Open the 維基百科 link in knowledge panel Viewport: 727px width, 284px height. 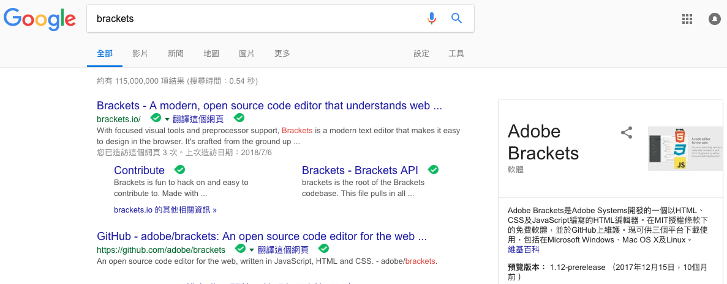[524, 250]
